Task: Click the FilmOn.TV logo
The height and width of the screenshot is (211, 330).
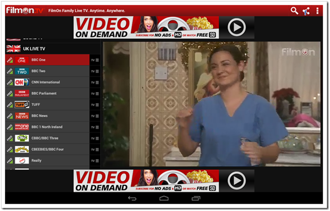Action: pos(25,10)
